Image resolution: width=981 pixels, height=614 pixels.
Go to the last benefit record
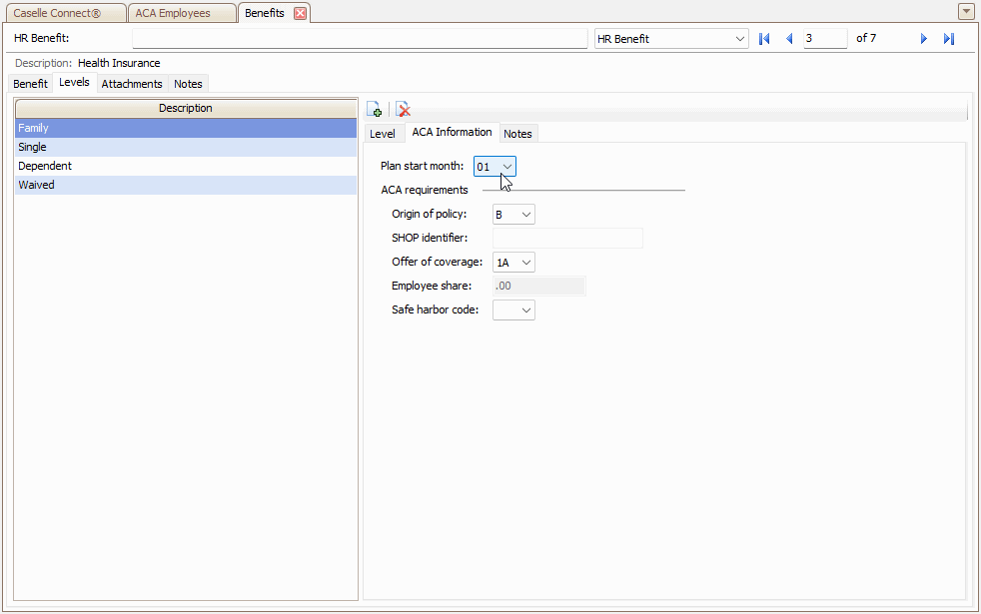click(x=948, y=39)
